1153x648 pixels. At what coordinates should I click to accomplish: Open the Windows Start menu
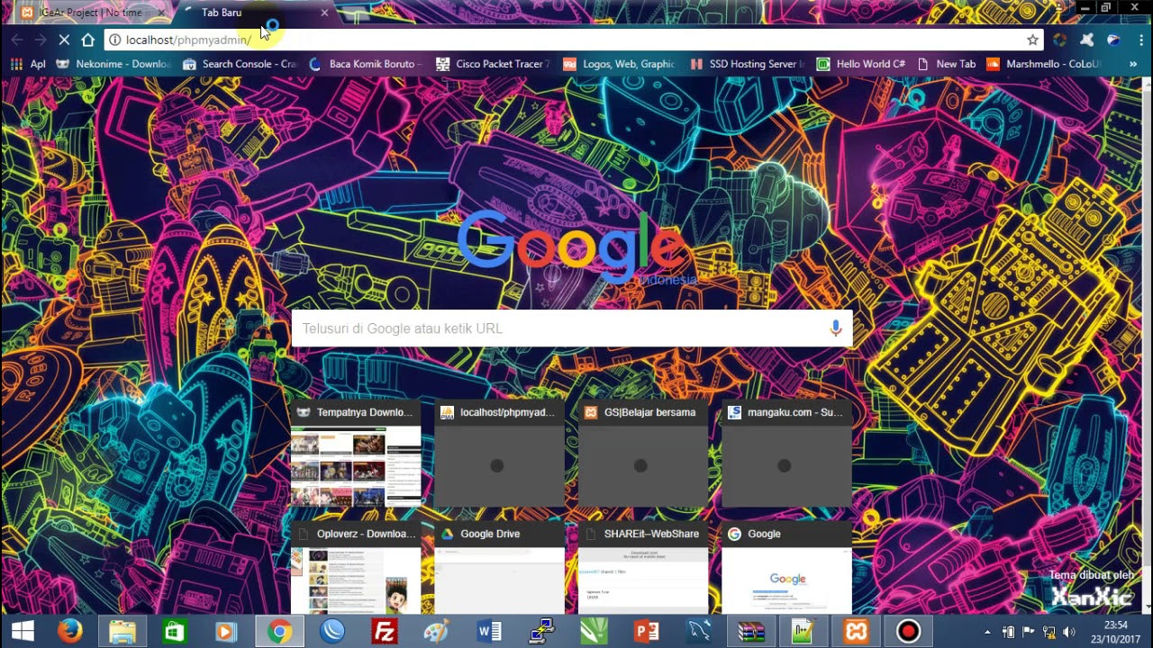23,631
